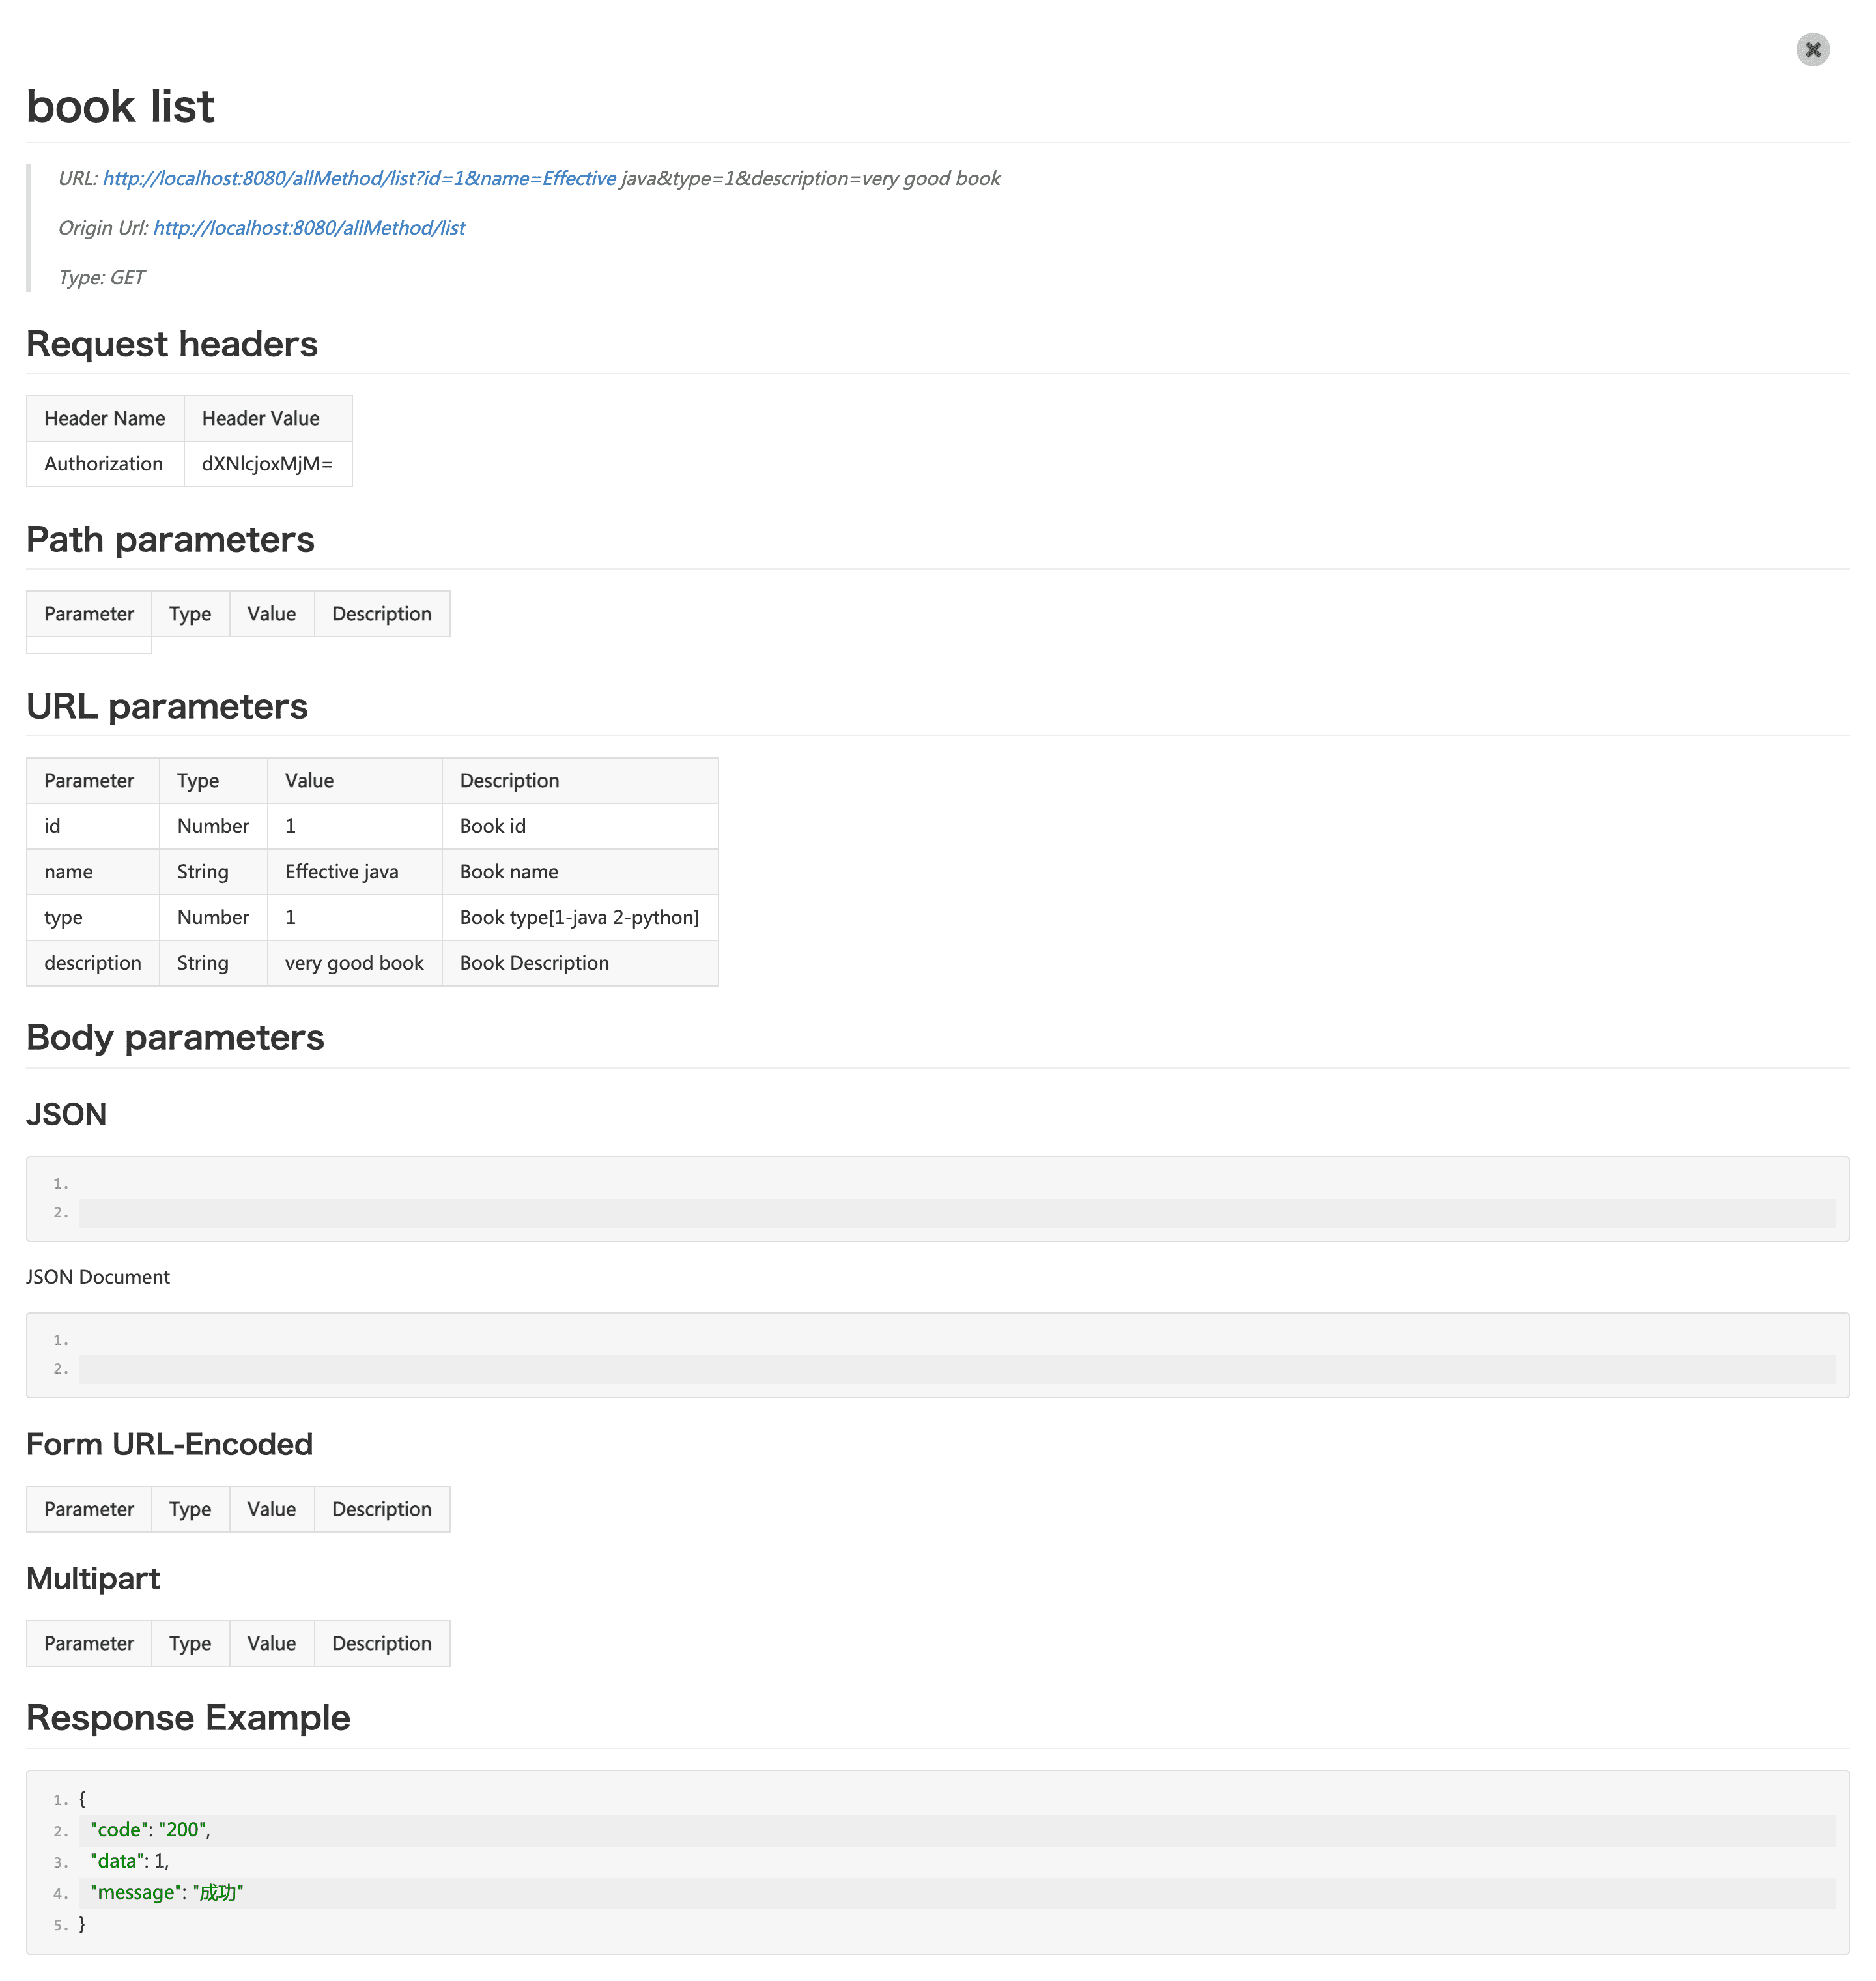Click Description header in Multipart table

coord(382,1643)
